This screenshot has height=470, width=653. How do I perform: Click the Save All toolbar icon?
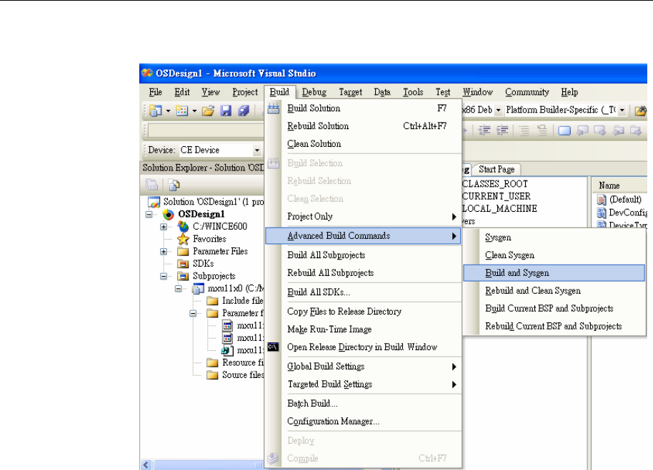click(244, 111)
